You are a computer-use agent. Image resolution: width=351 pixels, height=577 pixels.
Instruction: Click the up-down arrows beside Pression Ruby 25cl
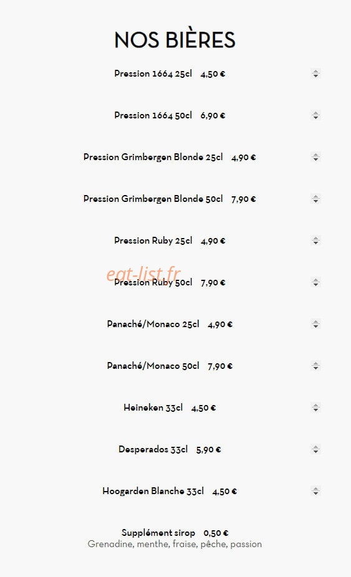coord(315,241)
